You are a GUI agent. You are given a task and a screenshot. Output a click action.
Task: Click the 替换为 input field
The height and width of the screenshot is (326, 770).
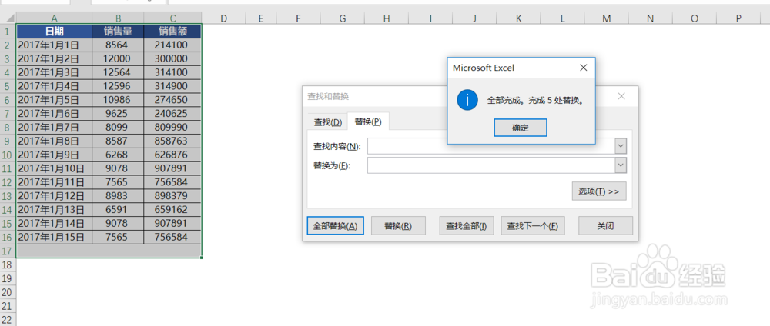point(491,165)
